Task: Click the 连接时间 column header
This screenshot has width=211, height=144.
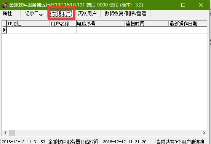Action: coord(147,24)
